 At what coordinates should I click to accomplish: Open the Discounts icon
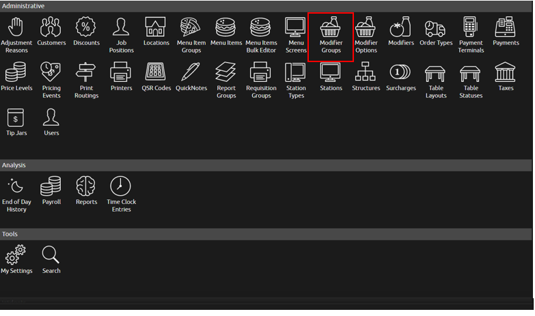click(x=86, y=31)
